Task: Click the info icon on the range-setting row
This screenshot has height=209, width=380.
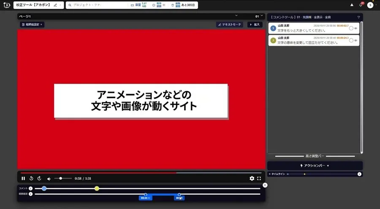Action: (x=30, y=194)
